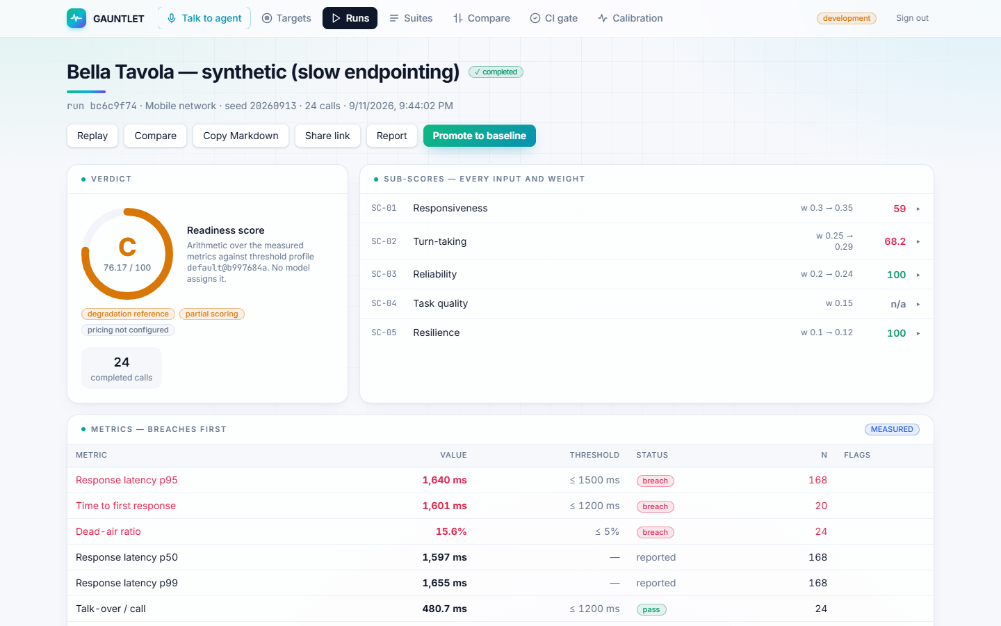Click the 24 completed calls tile
This screenshot has width=1001, height=626.
point(122,368)
